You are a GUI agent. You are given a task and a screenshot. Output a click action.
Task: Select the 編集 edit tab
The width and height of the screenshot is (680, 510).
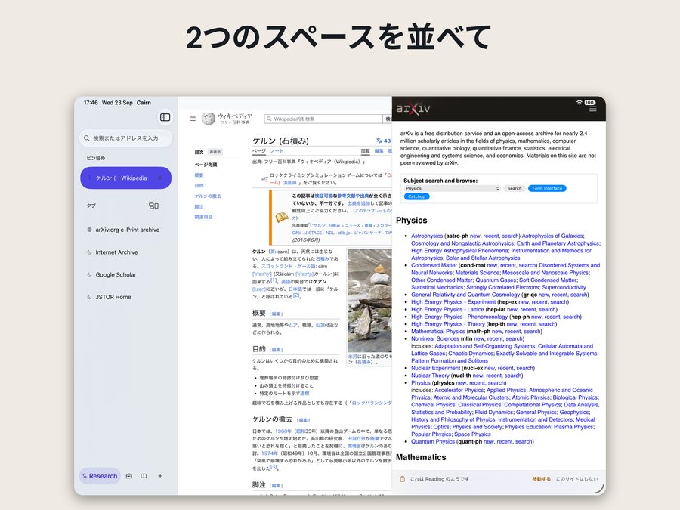click(x=379, y=151)
